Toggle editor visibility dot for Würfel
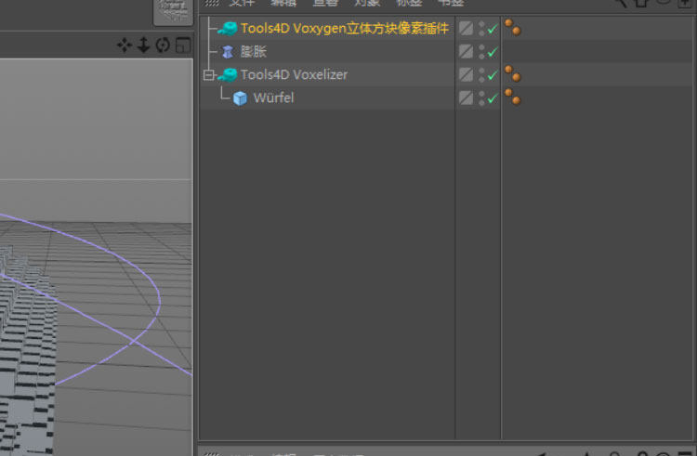The width and height of the screenshot is (697, 456). (481, 94)
